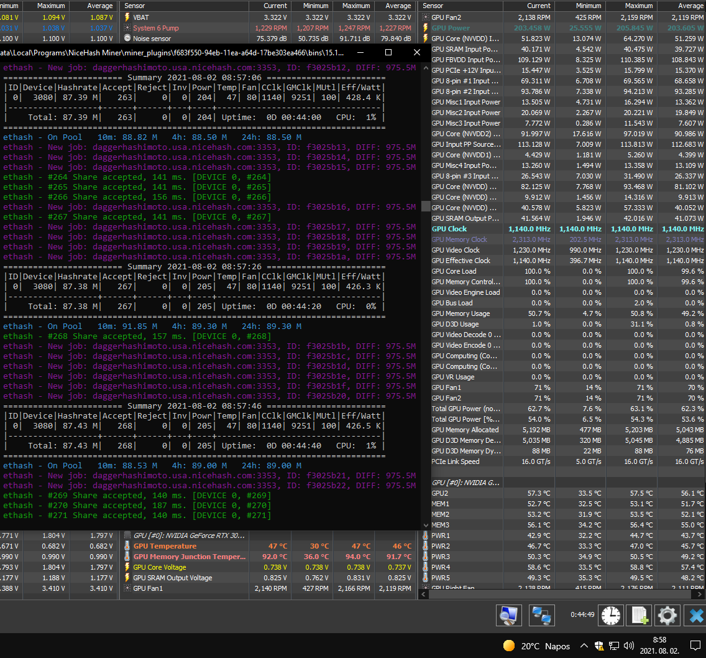Screen dimensions: 706x658
Task: Click the lightning icon beside GPU Power 203.458 W
Action: click(426, 28)
